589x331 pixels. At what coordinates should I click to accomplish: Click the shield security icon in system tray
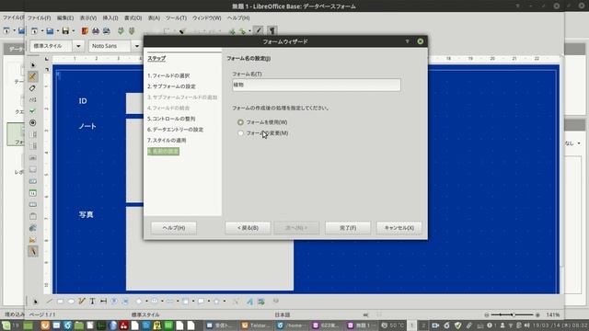pyautogui.click(x=457, y=325)
